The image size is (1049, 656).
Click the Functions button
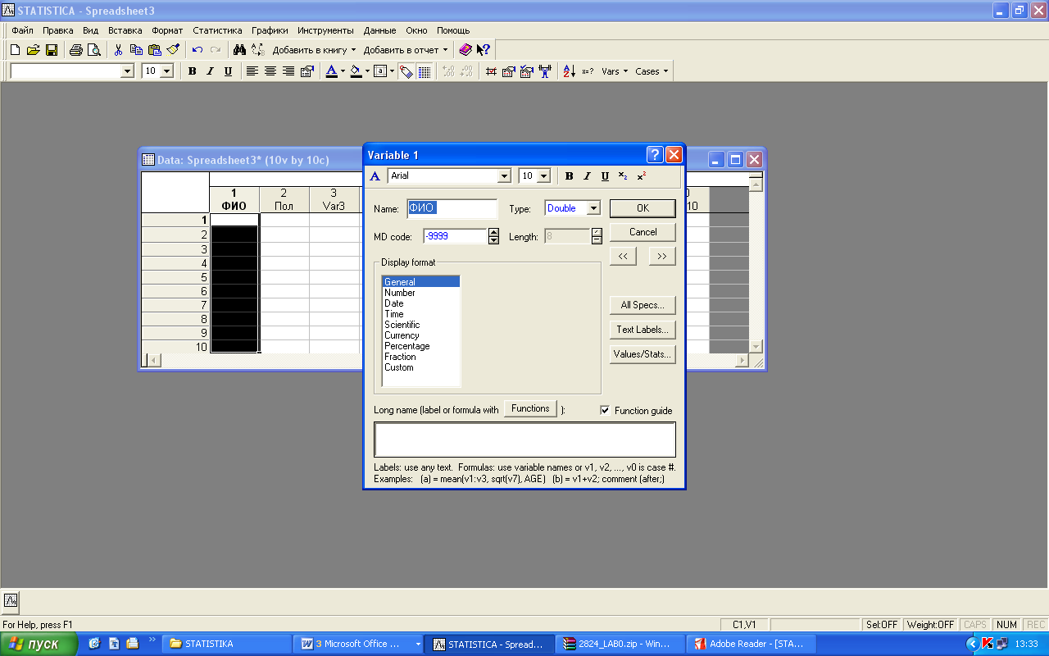(530, 408)
